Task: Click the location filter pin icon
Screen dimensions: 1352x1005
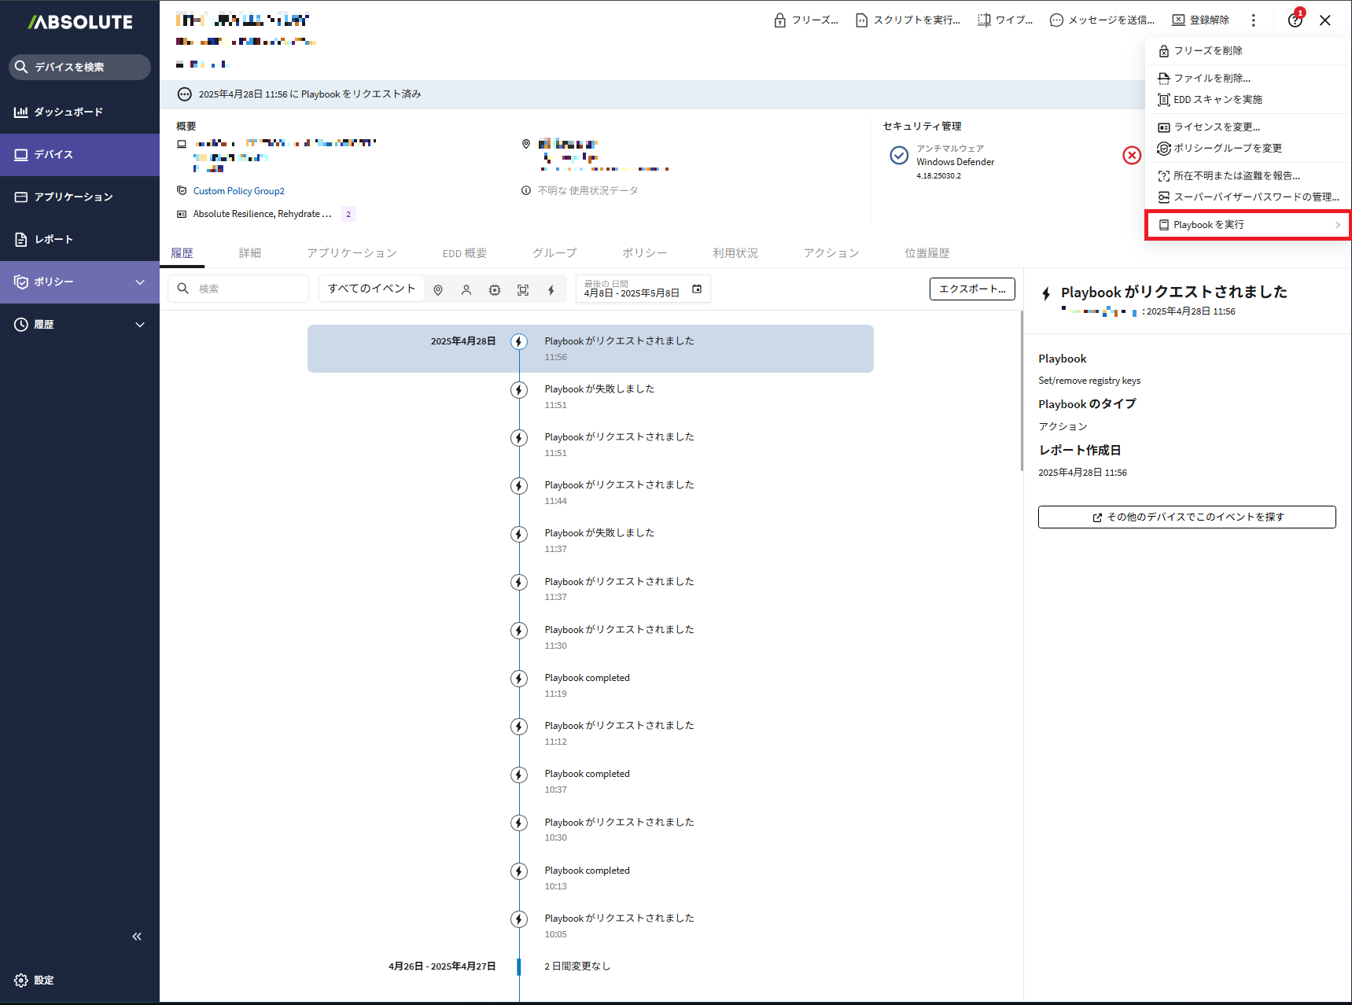Action: [438, 290]
